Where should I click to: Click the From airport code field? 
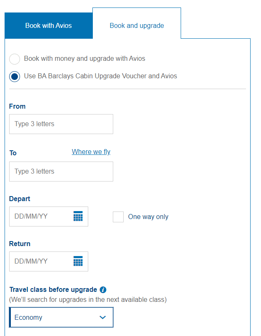pyautogui.click(x=61, y=124)
